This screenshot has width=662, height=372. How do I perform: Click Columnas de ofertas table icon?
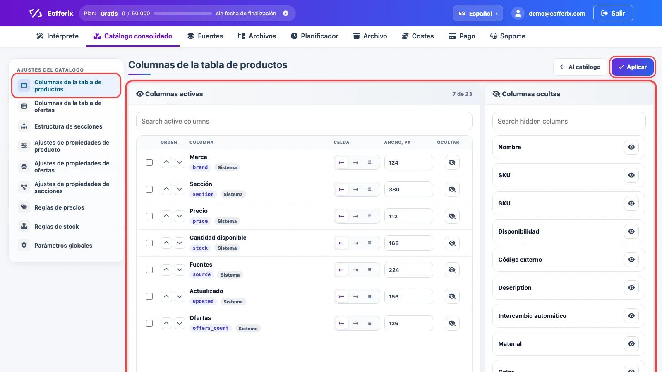24,106
